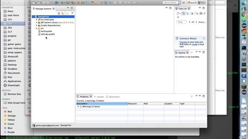Image resolution: width=248 pixels, height=139 pixels.
Task: Click the New Java Class green icon
Action: pyautogui.click(x=83, y=3)
